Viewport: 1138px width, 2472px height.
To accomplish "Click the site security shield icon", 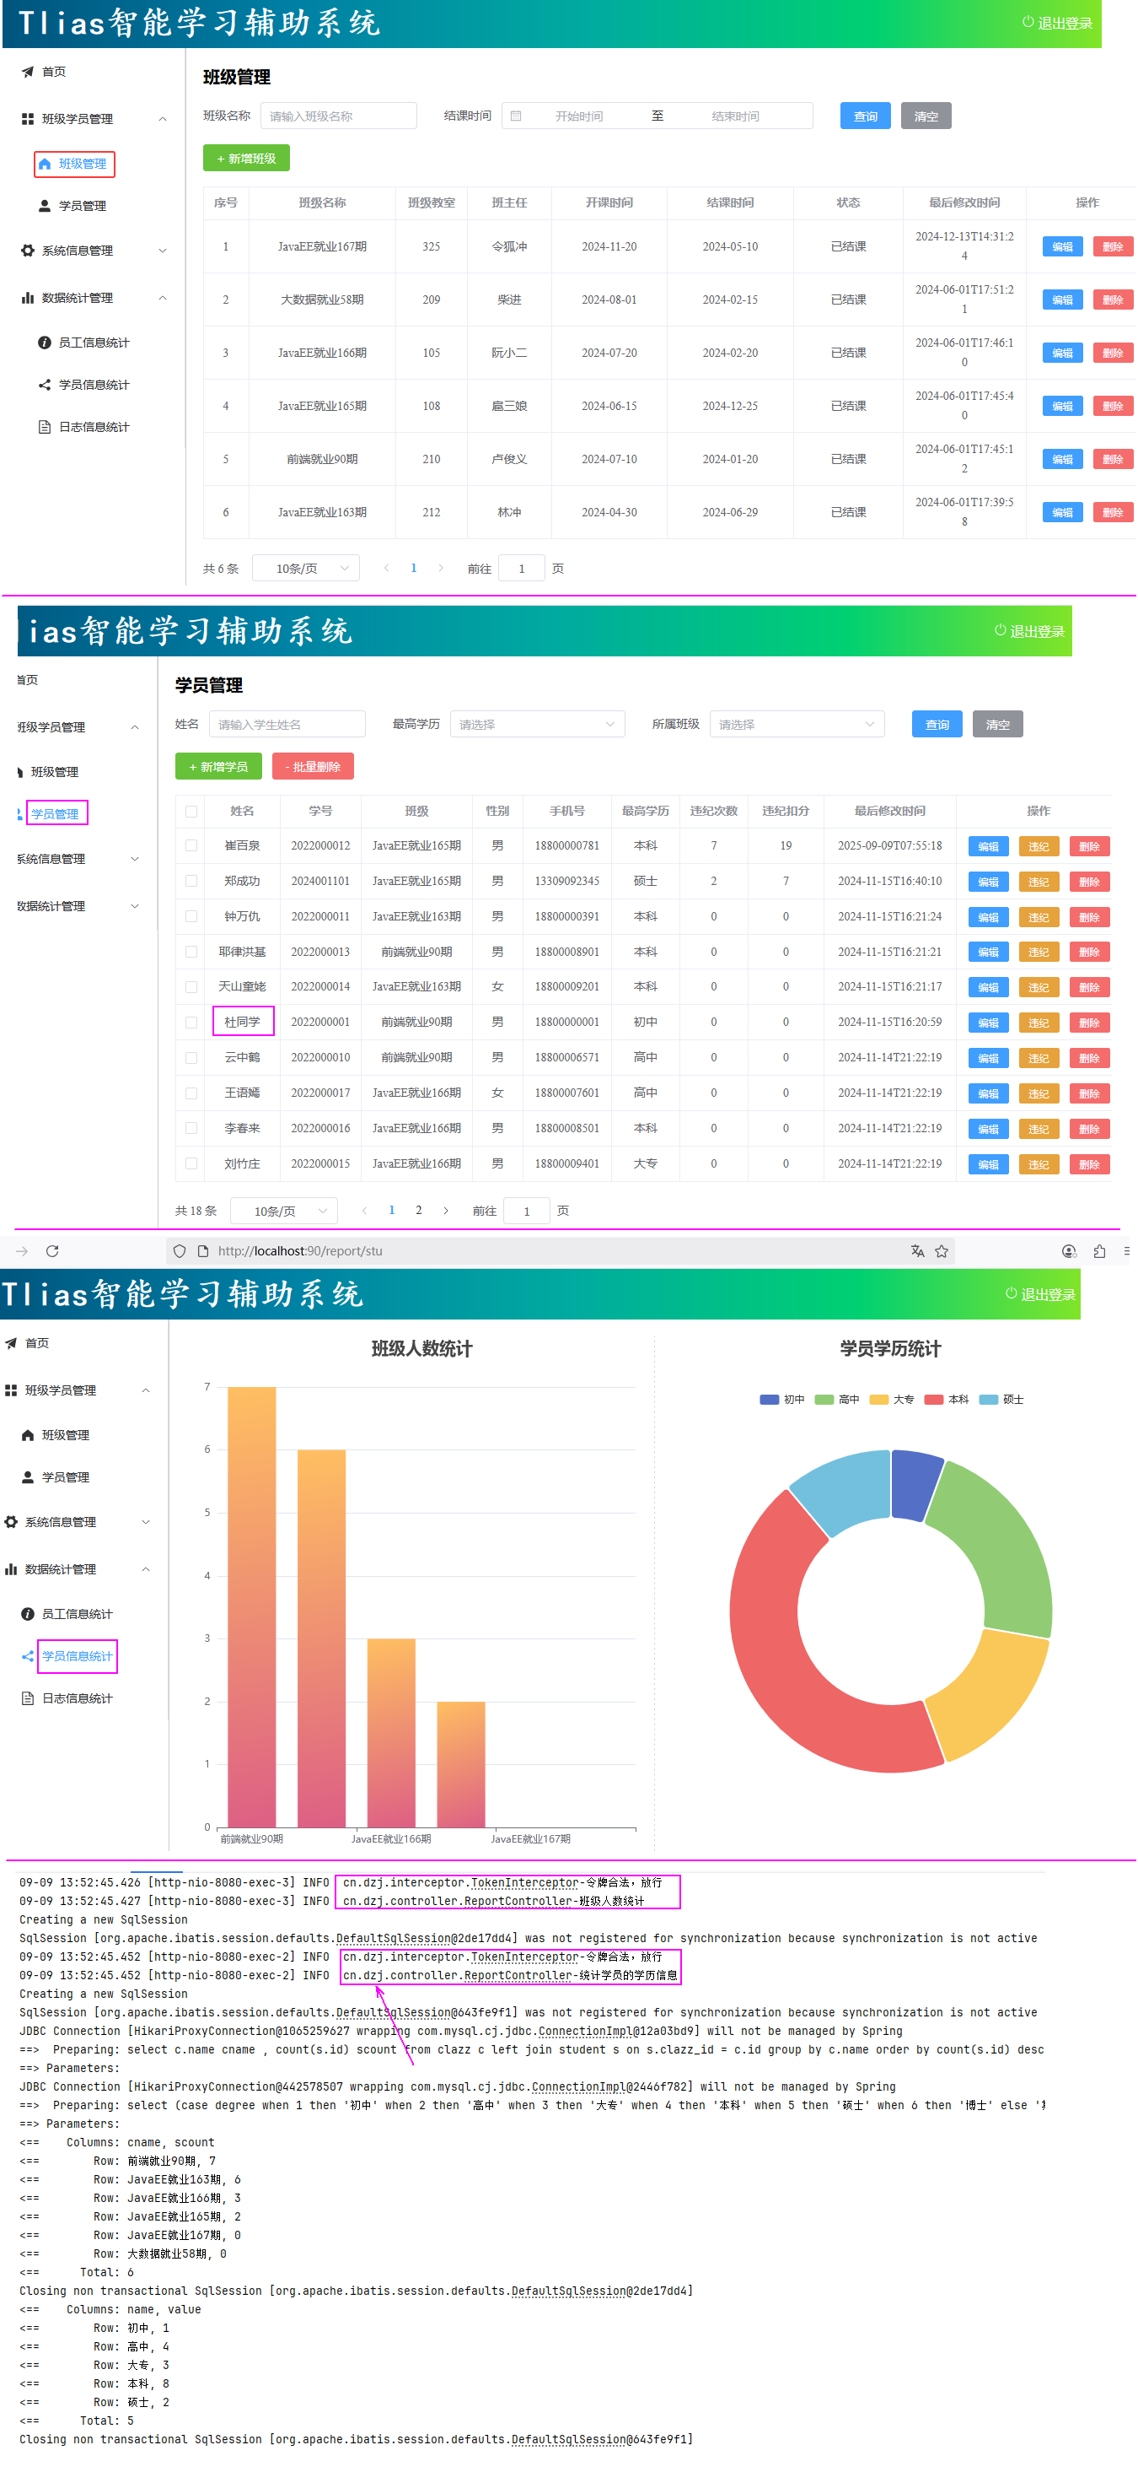I will 180,1250.
